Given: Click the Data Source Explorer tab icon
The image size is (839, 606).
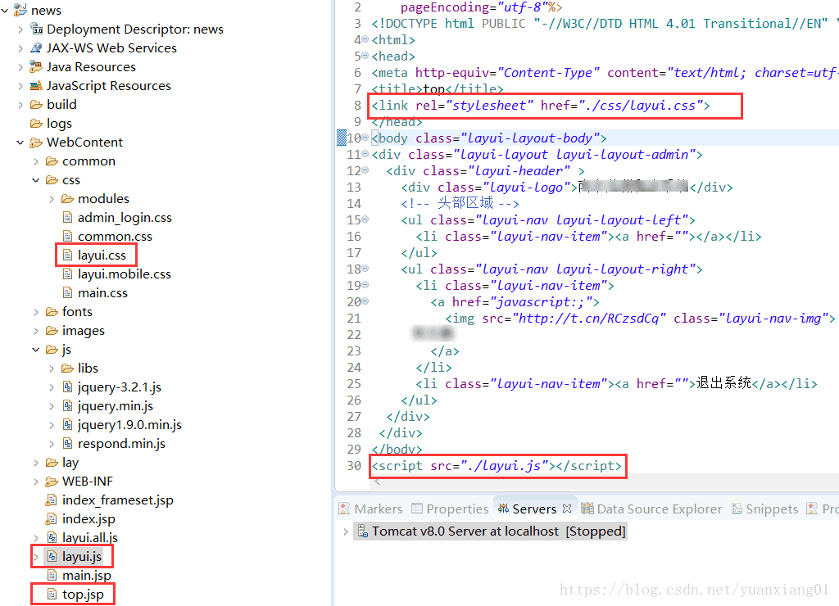Looking at the screenshot, I should click(587, 508).
